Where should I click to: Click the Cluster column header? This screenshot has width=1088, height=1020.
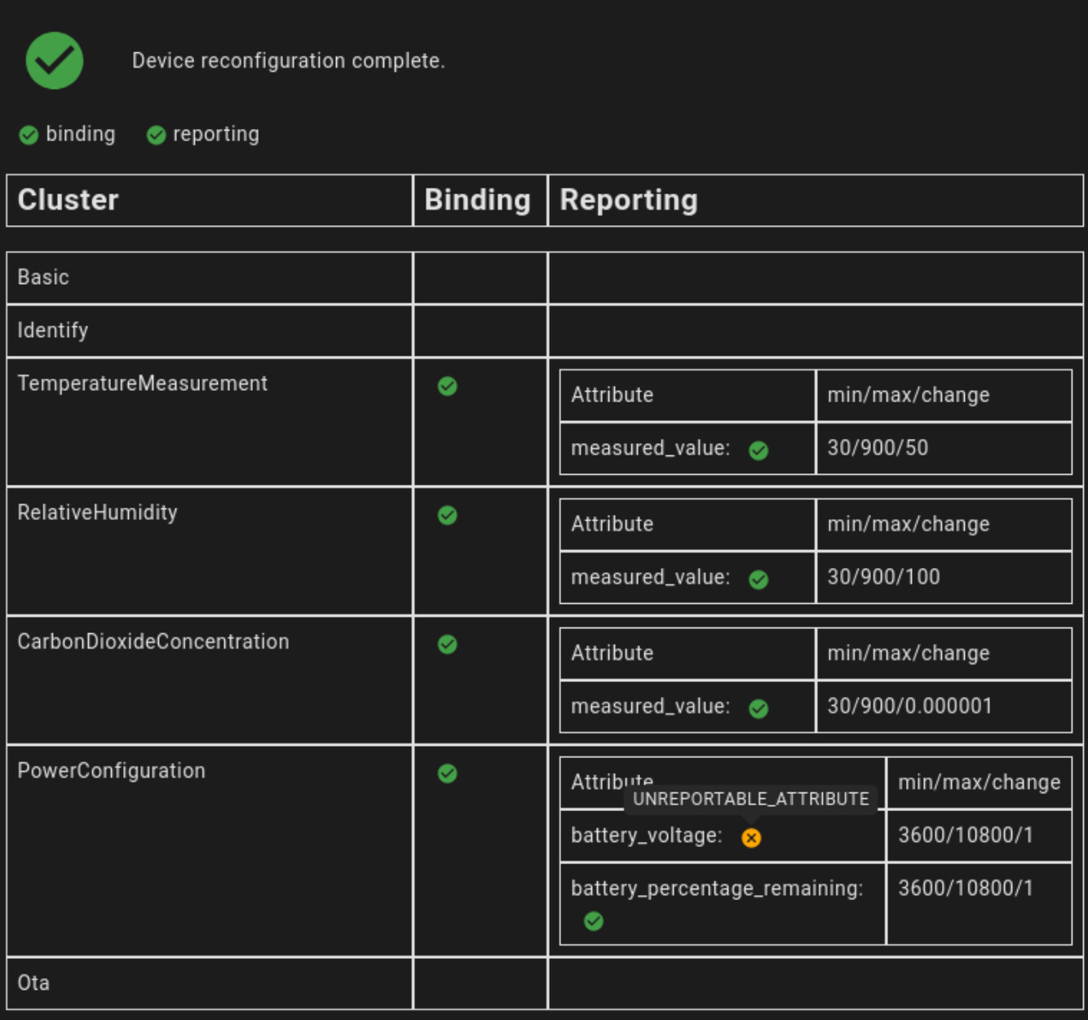[210, 200]
